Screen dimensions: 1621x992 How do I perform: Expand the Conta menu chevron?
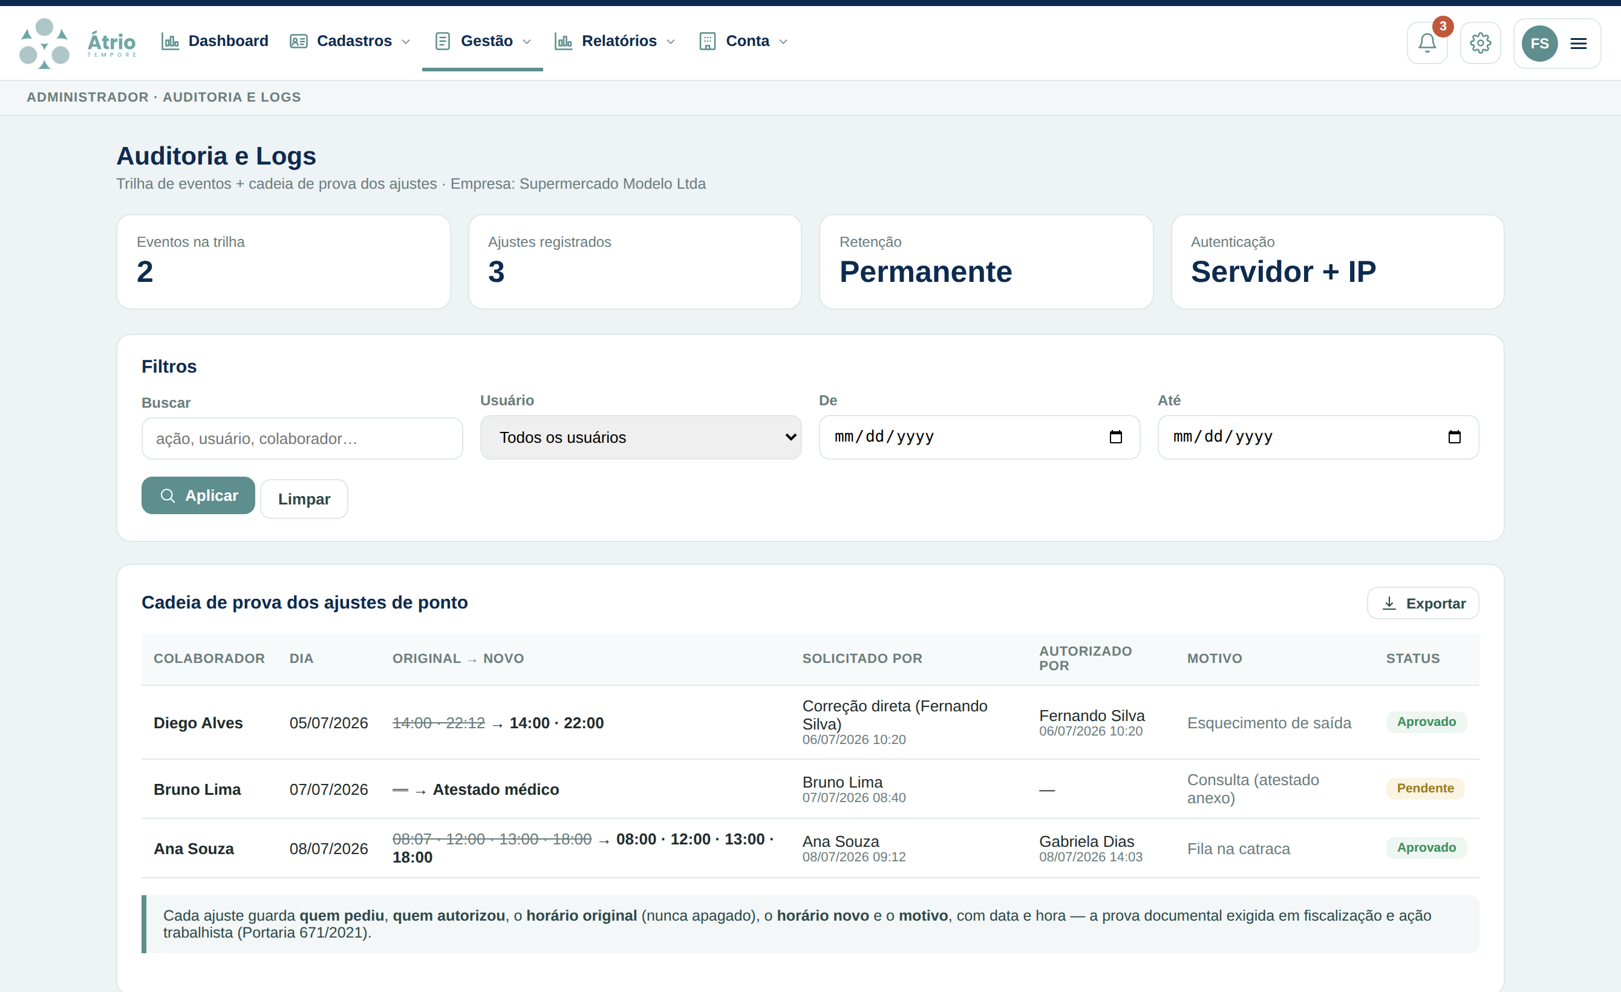coord(783,42)
